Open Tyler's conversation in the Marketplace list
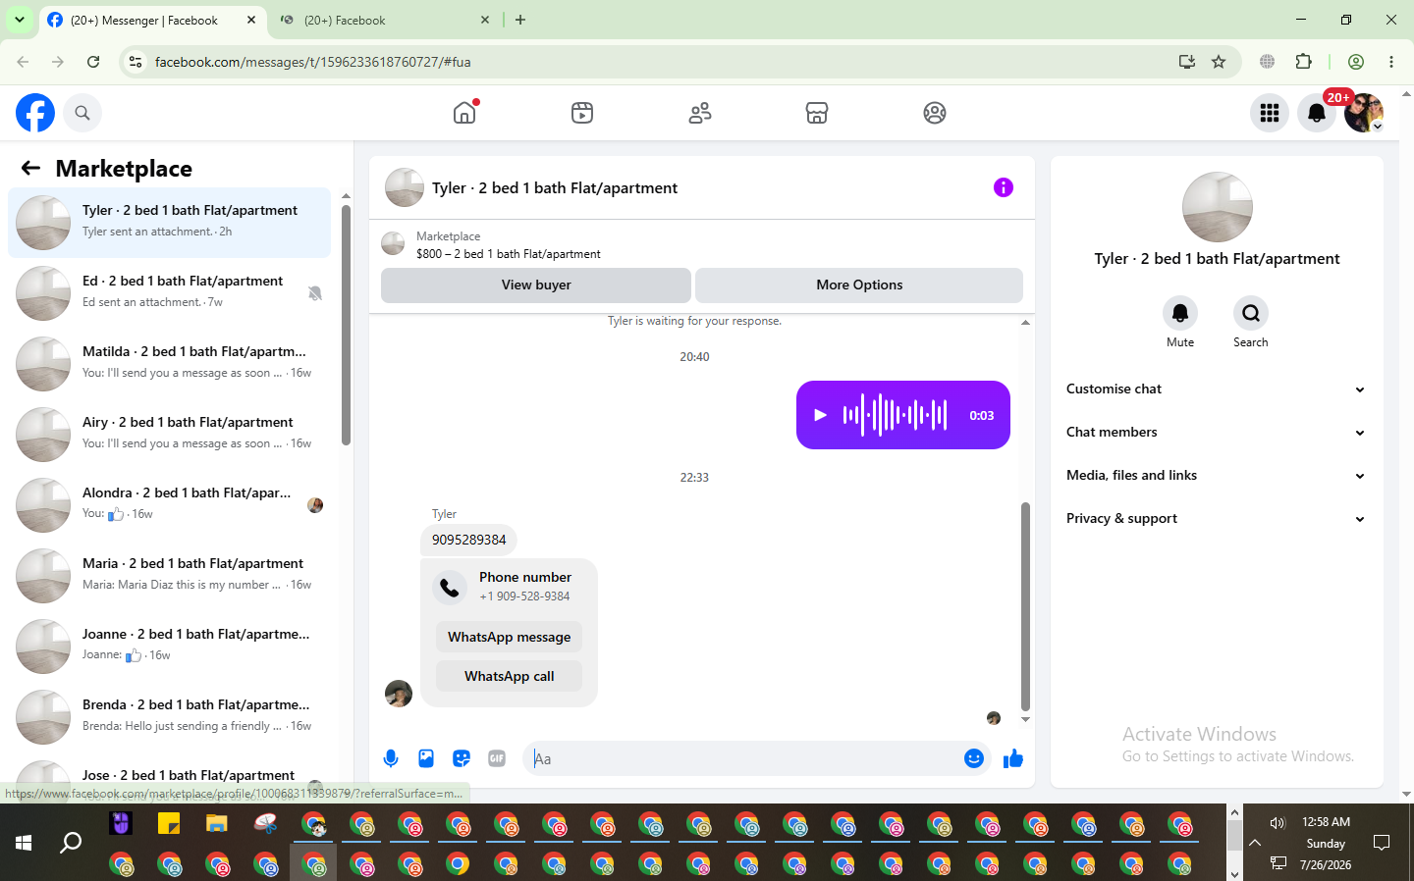 coord(170,223)
